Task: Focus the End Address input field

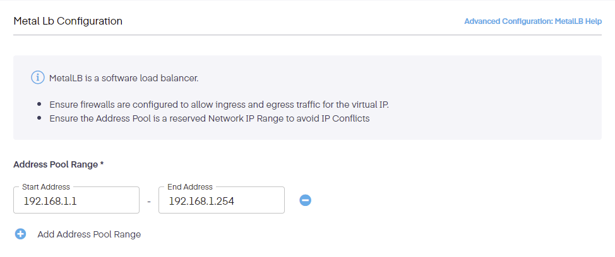Action: pos(221,202)
